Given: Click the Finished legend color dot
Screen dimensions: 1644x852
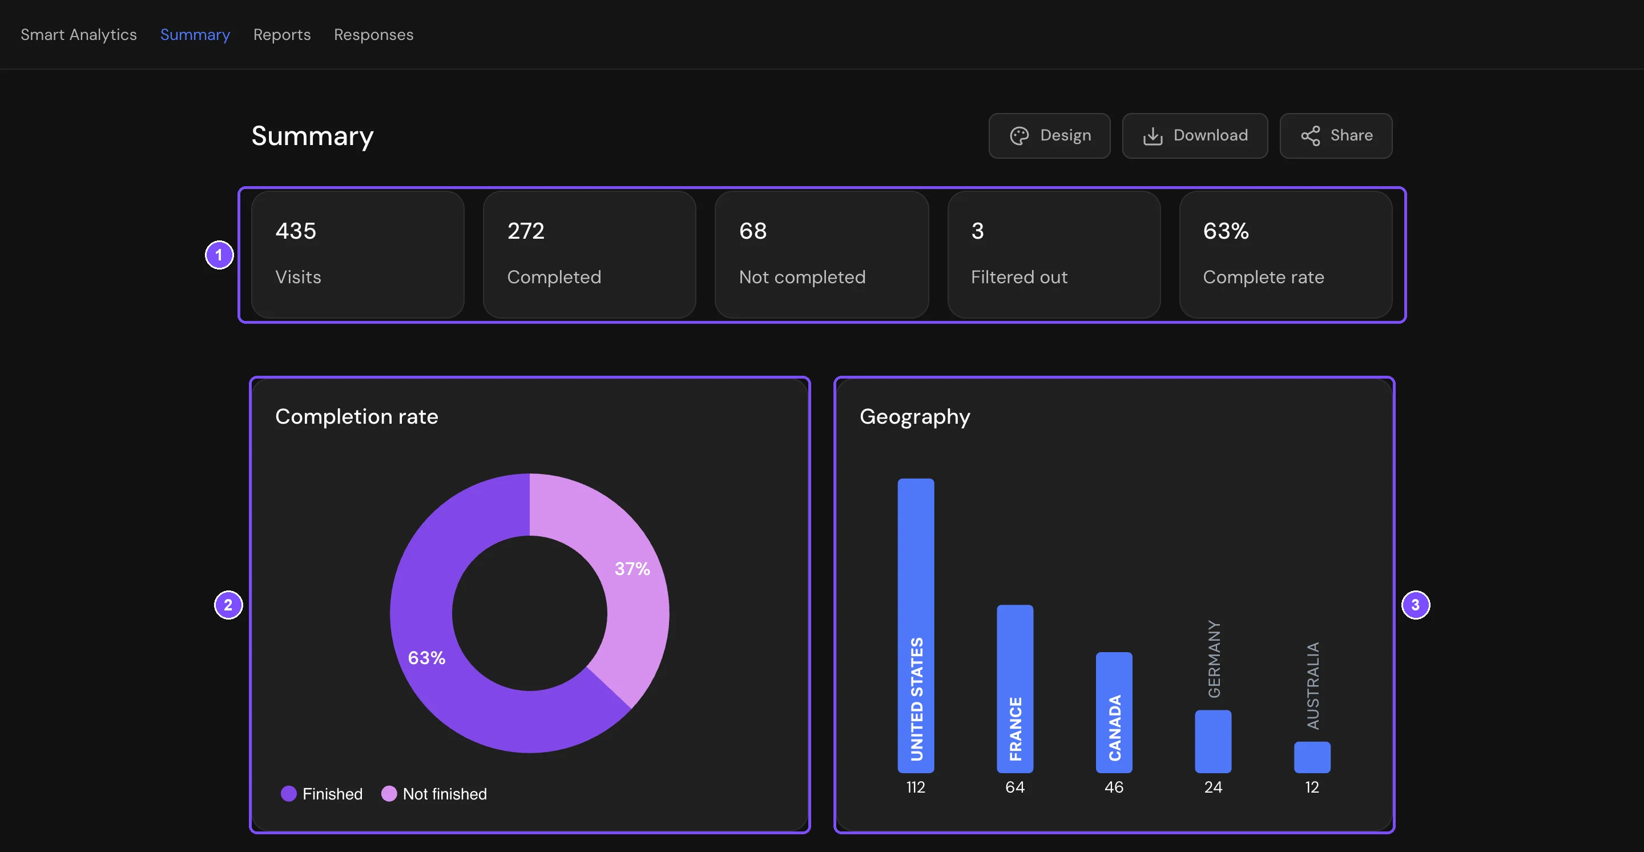Looking at the screenshot, I should [x=288, y=793].
